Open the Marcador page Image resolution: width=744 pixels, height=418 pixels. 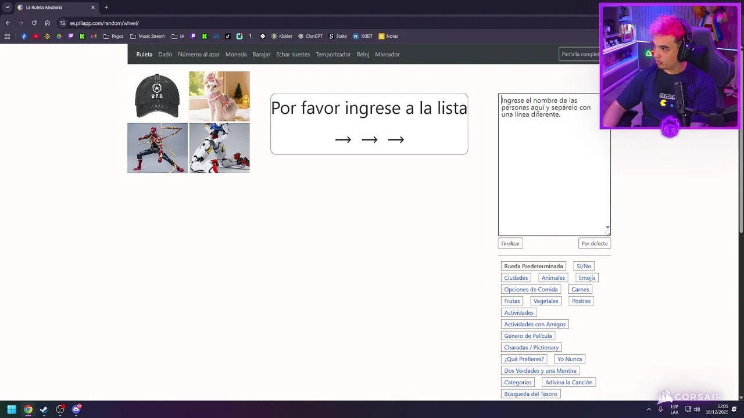pos(387,55)
